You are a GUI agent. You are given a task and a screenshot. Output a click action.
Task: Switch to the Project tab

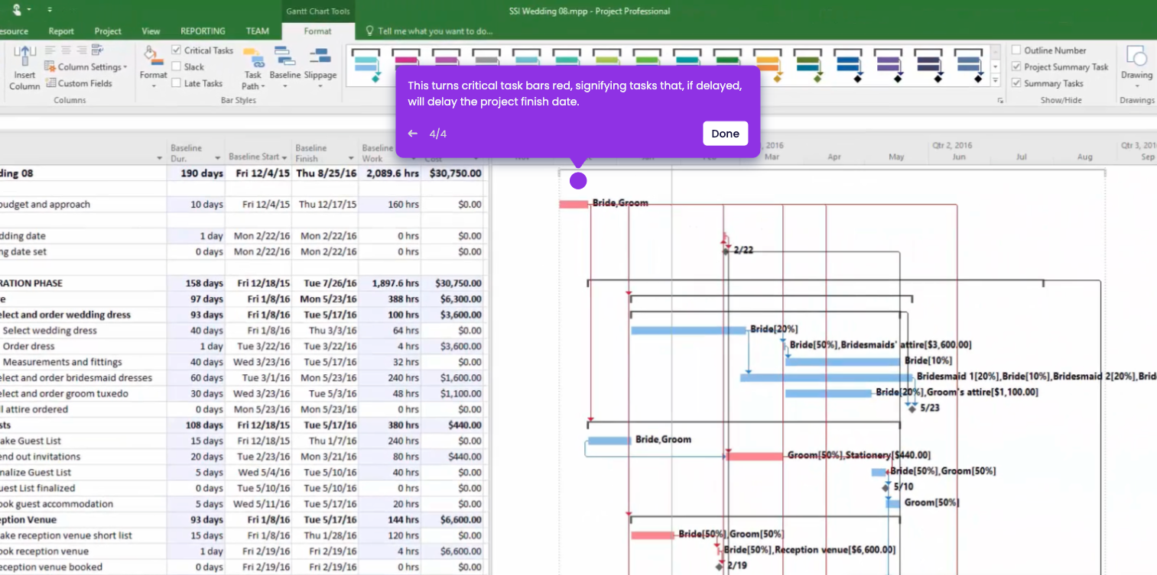coord(108,31)
